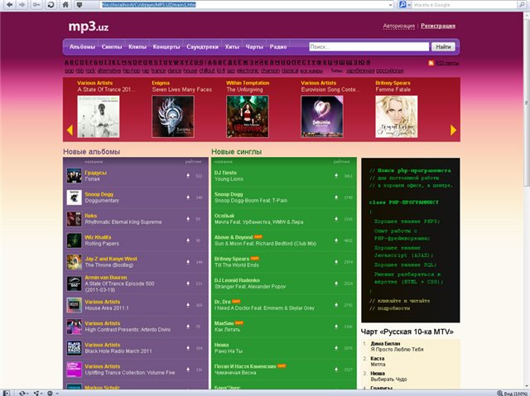This screenshot has height=396, width=530.
Task: Filter by the trance genre link
Action: 158,71
